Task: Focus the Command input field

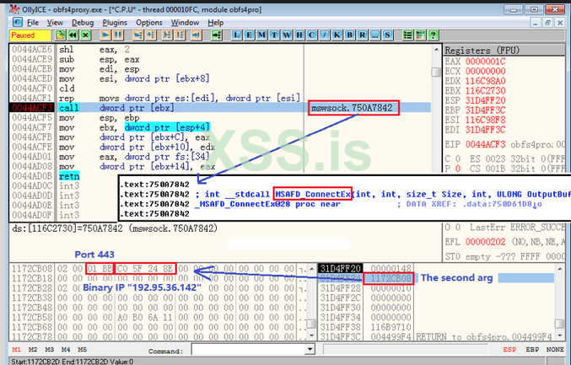Action: coord(249,350)
